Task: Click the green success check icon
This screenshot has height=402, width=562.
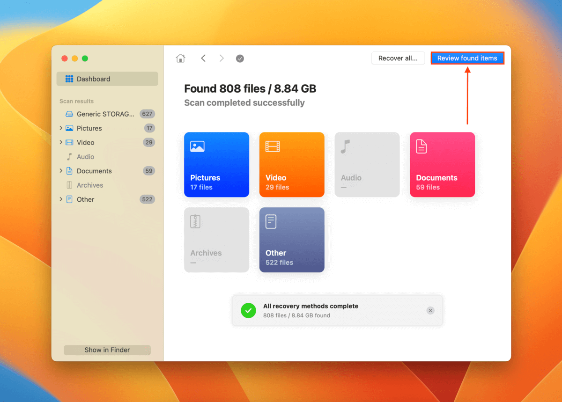Action: click(248, 311)
